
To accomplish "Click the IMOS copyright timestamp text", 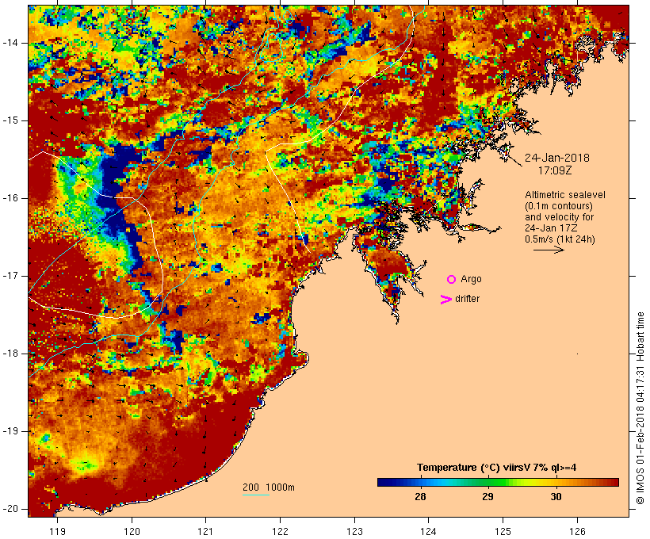I will pos(640,408).
